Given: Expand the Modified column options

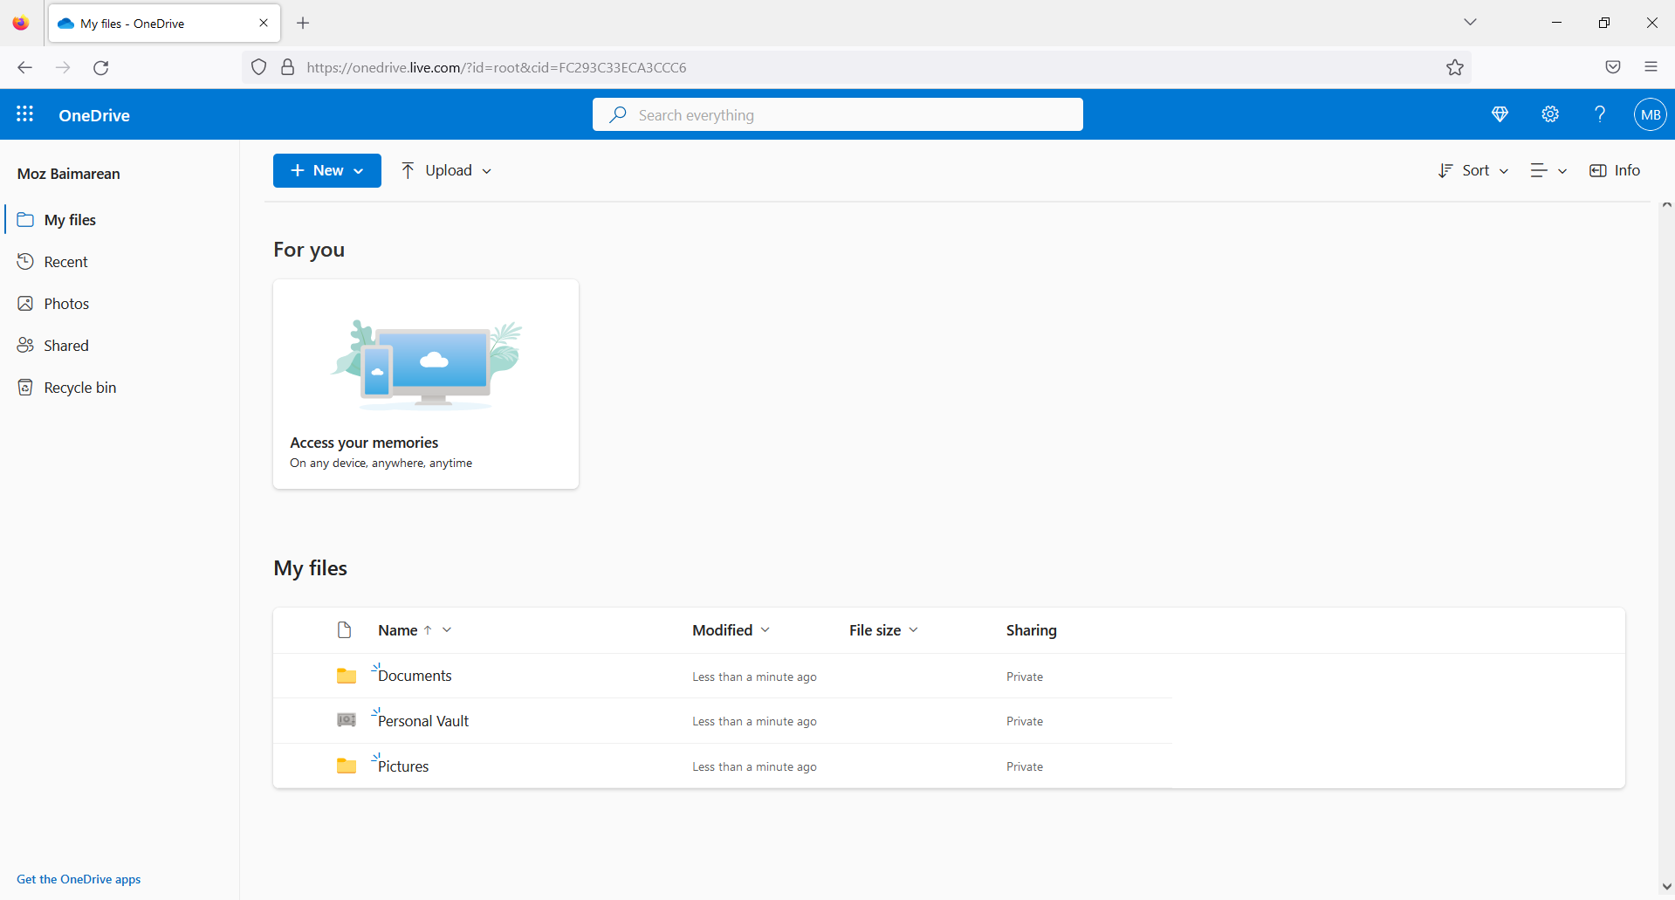Looking at the screenshot, I should pos(765,629).
